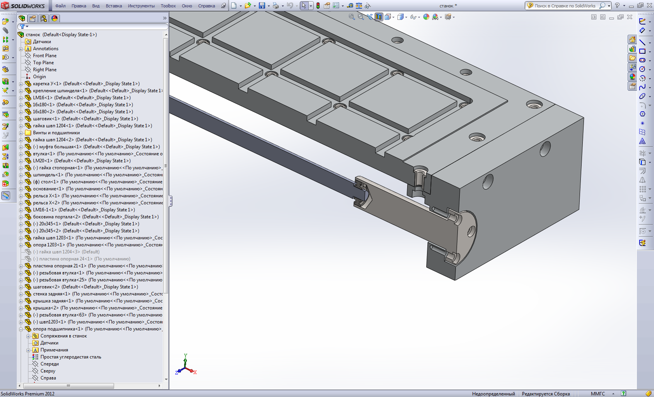The width and height of the screenshot is (654, 397).
Task: Click the Spline sketch tool icon
Action: (x=642, y=87)
